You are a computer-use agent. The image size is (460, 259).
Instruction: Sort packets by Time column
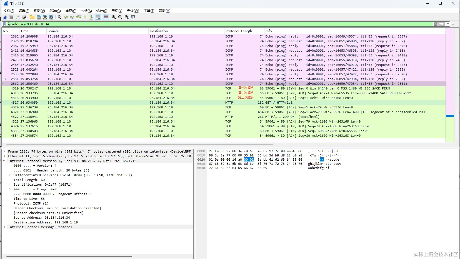(33, 31)
